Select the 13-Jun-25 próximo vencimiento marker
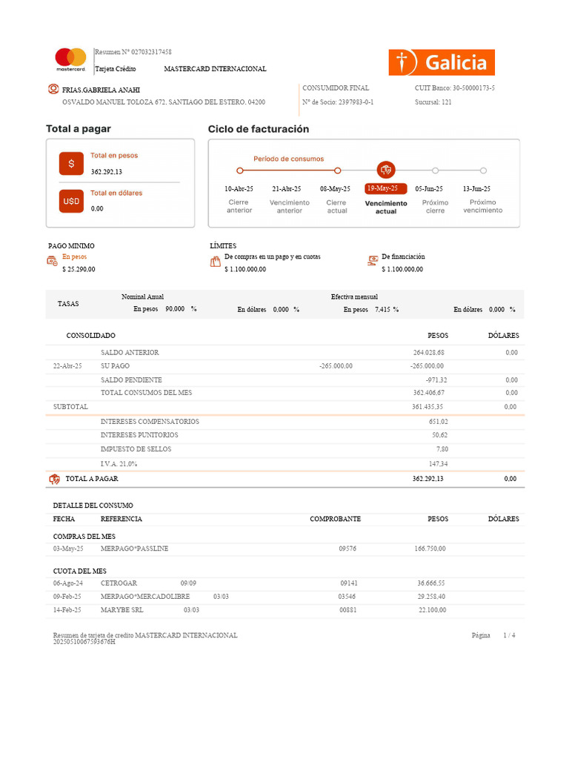This screenshot has width=569, height=759. tap(483, 170)
